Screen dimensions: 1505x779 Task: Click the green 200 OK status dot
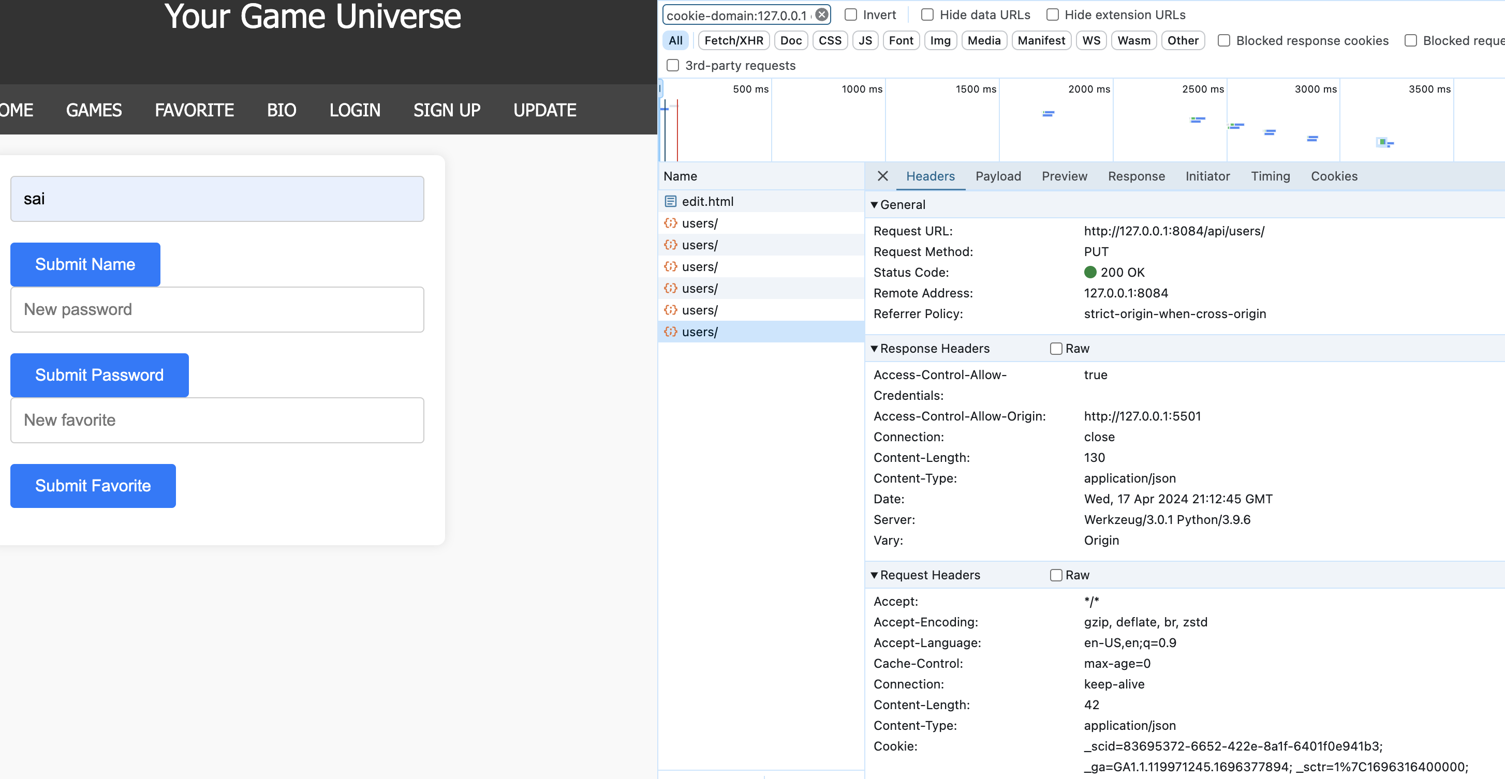tap(1089, 272)
